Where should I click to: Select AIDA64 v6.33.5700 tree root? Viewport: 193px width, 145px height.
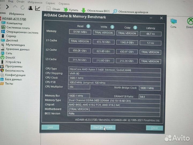click(13, 19)
